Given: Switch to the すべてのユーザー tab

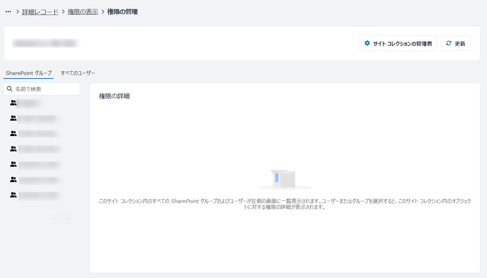Looking at the screenshot, I should [78, 73].
